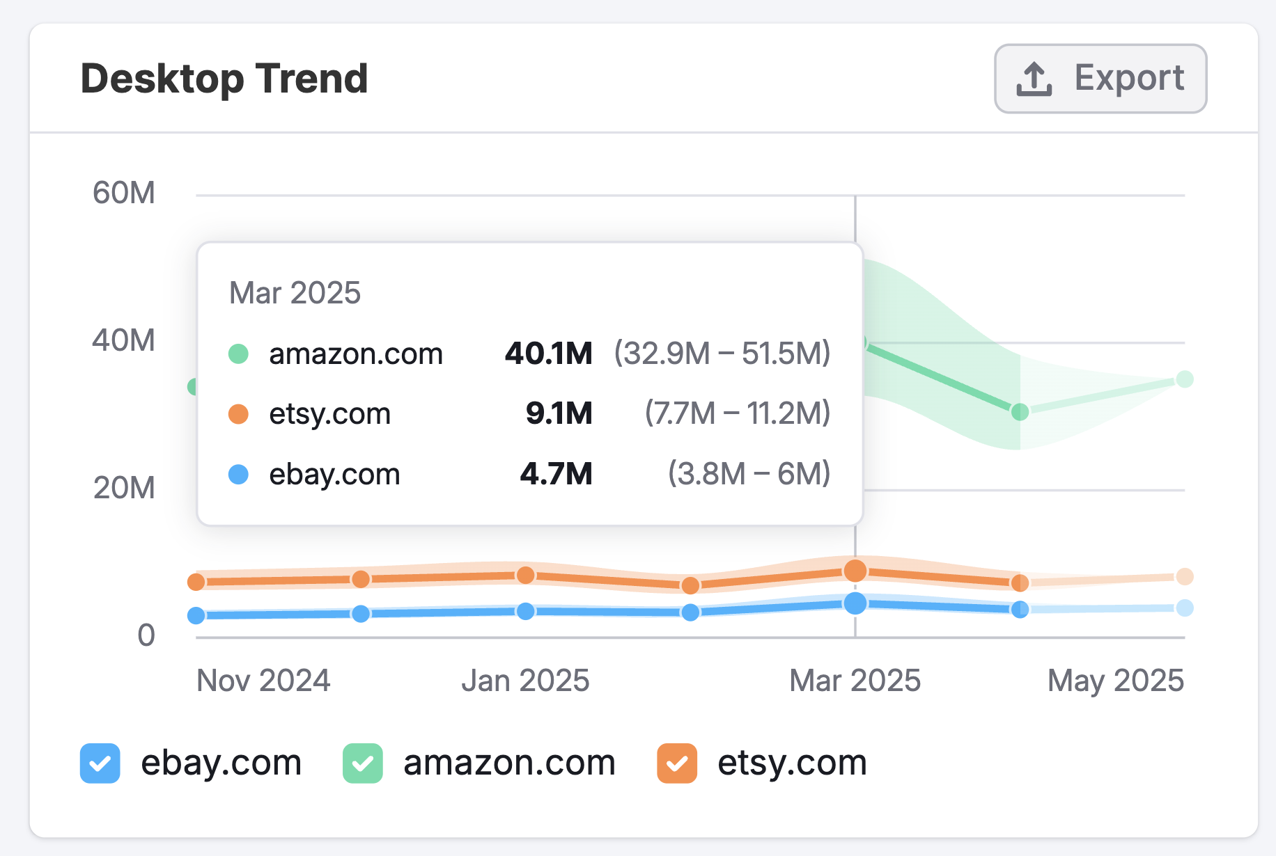The height and width of the screenshot is (856, 1276).
Task: Toggle the etsy.com visibility checkbox
Action: (x=675, y=762)
